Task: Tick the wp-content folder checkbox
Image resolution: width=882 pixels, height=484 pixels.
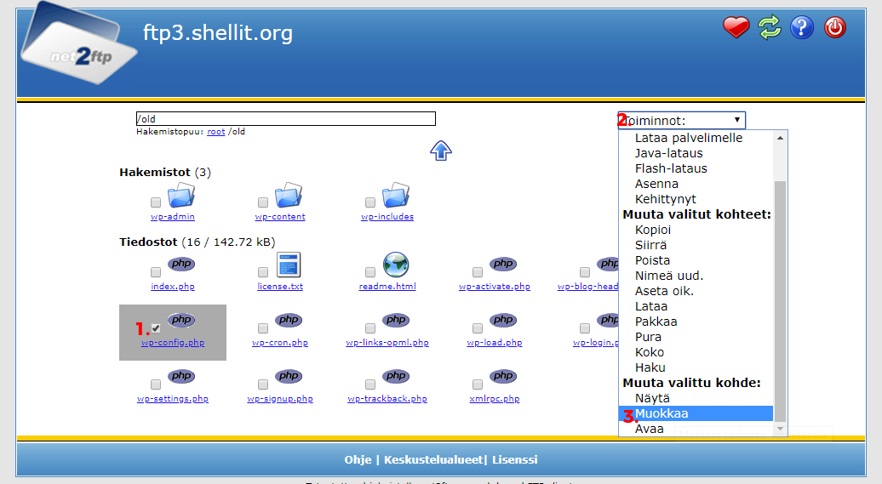Action: (263, 202)
